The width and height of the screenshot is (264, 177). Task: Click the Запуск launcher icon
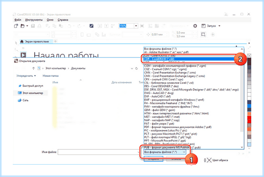pos(203,26)
